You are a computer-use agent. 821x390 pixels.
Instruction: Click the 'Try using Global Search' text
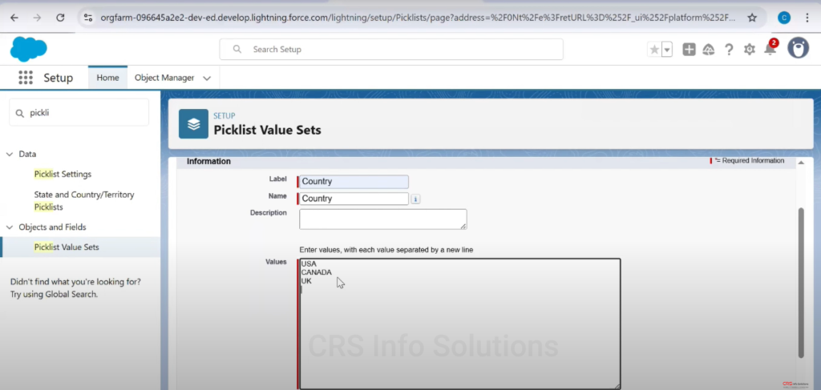[x=54, y=295]
